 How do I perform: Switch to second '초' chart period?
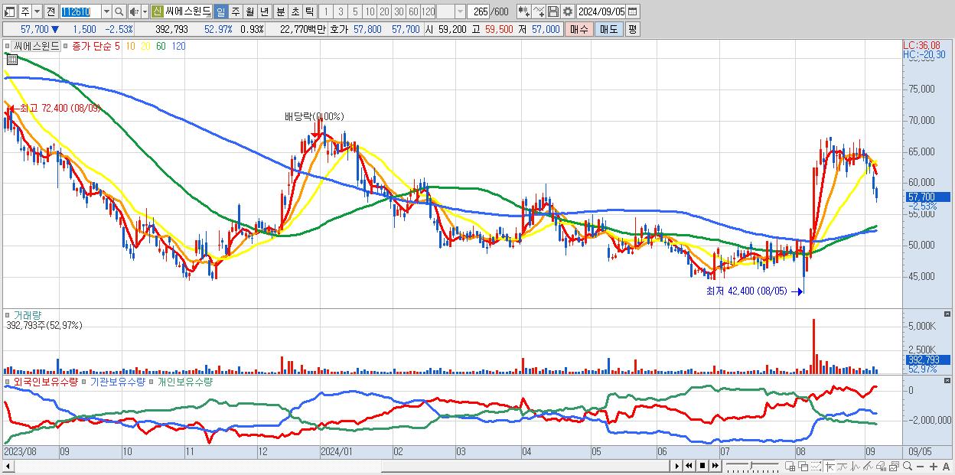click(x=295, y=11)
